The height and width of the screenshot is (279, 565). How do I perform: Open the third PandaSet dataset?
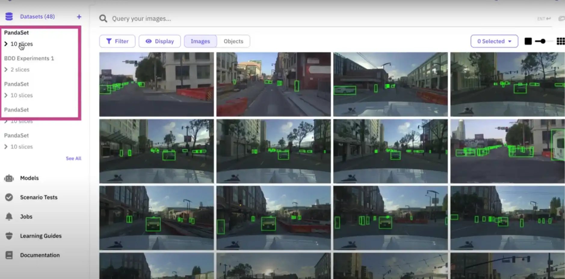(x=17, y=110)
